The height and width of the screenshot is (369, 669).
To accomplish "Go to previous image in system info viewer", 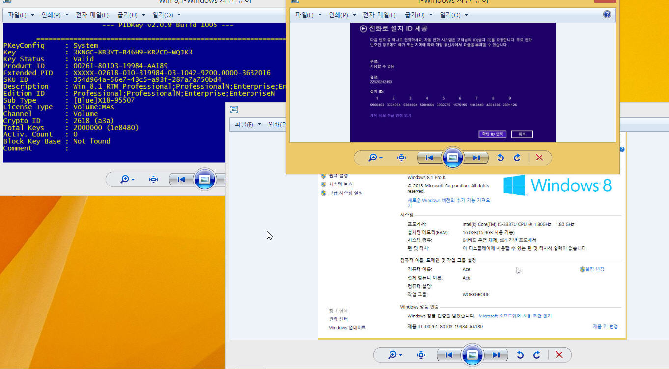I will [448, 355].
